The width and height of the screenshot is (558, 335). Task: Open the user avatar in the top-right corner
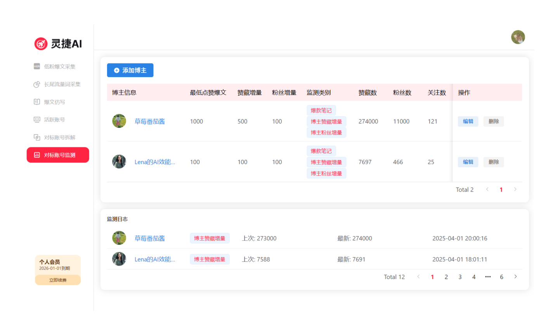click(x=518, y=37)
